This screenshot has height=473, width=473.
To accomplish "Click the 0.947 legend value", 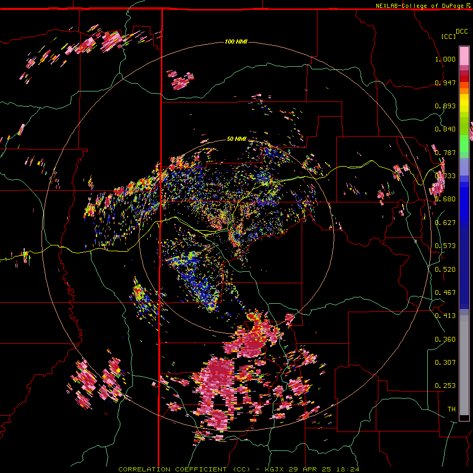I will click(x=445, y=83).
